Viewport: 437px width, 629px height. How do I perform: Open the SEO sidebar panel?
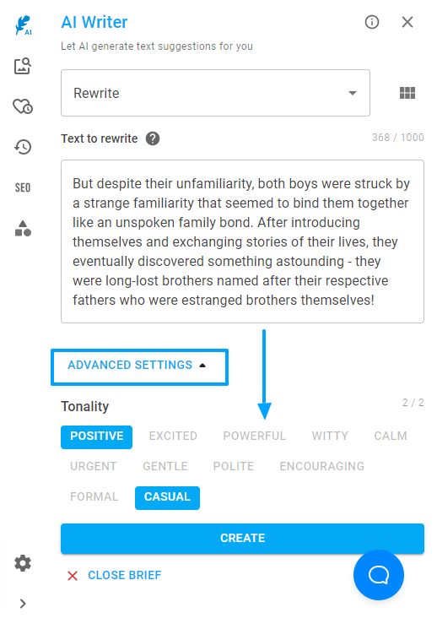[x=23, y=187]
